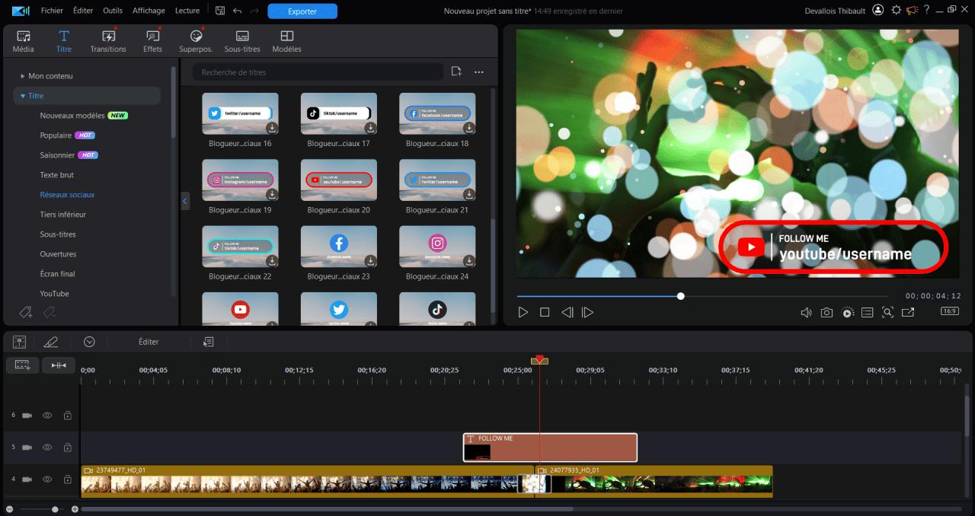Collapse the Titre category tree
Image resolution: width=975 pixels, height=516 pixels.
coord(24,96)
